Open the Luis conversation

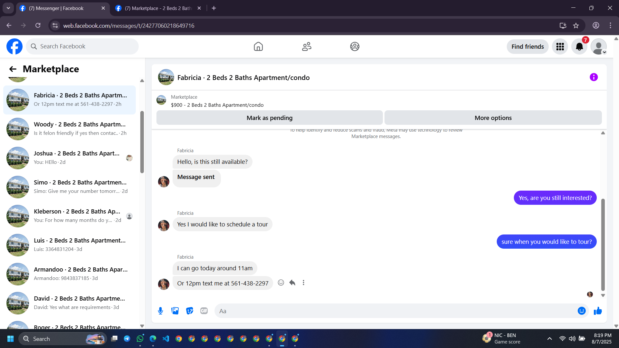[x=69, y=245]
